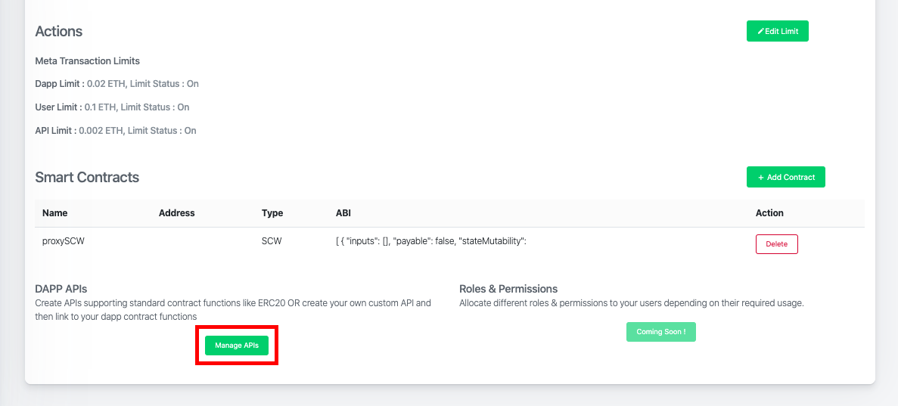898x406 pixels.
Task: Click the Smart Contracts section heading
Action: (x=87, y=177)
